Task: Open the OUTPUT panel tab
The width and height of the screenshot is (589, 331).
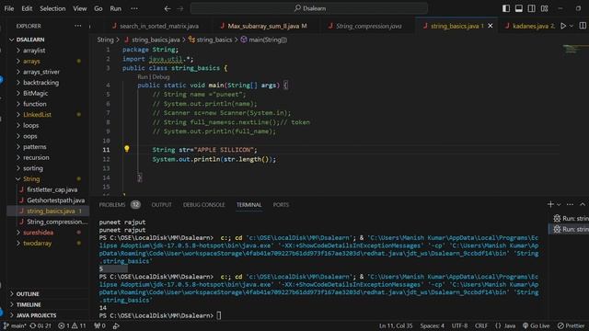Action: click(x=162, y=205)
